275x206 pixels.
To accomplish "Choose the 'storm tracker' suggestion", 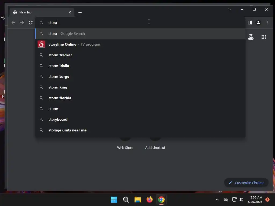I will pyautogui.click(x=140, y=55).
